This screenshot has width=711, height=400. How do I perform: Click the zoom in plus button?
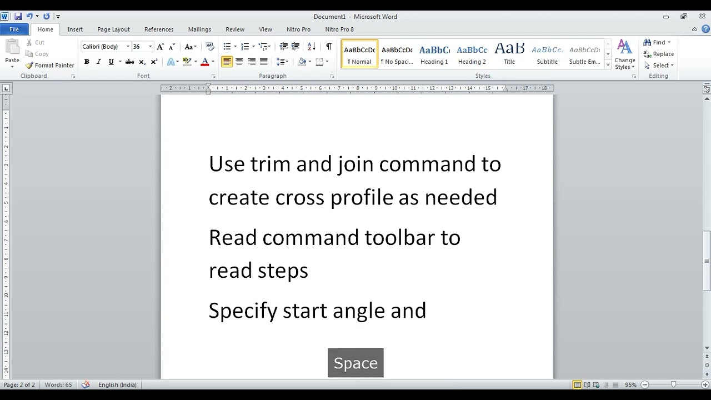pyautogui.click(x=704, y=384)
